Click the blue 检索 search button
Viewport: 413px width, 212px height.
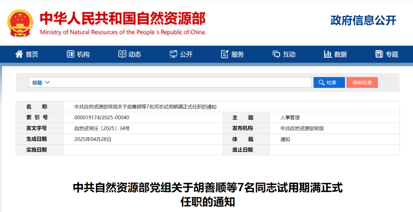click(x=329, y=83)
